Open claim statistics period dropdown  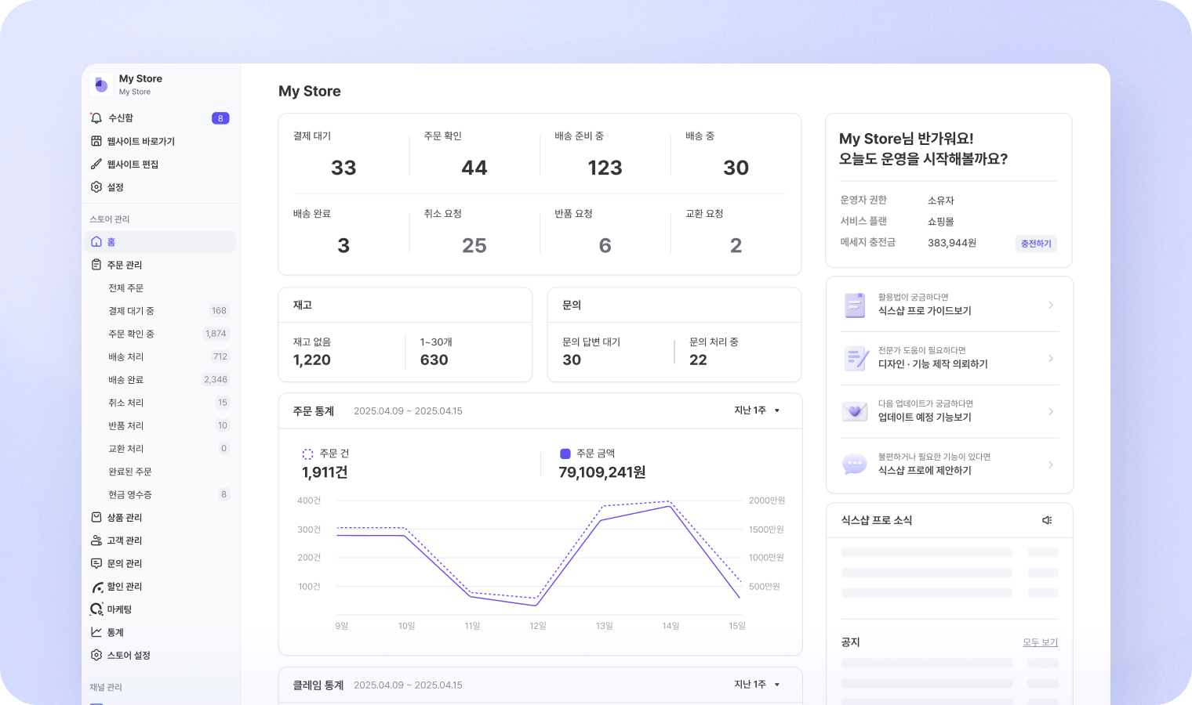click(757, 685)
